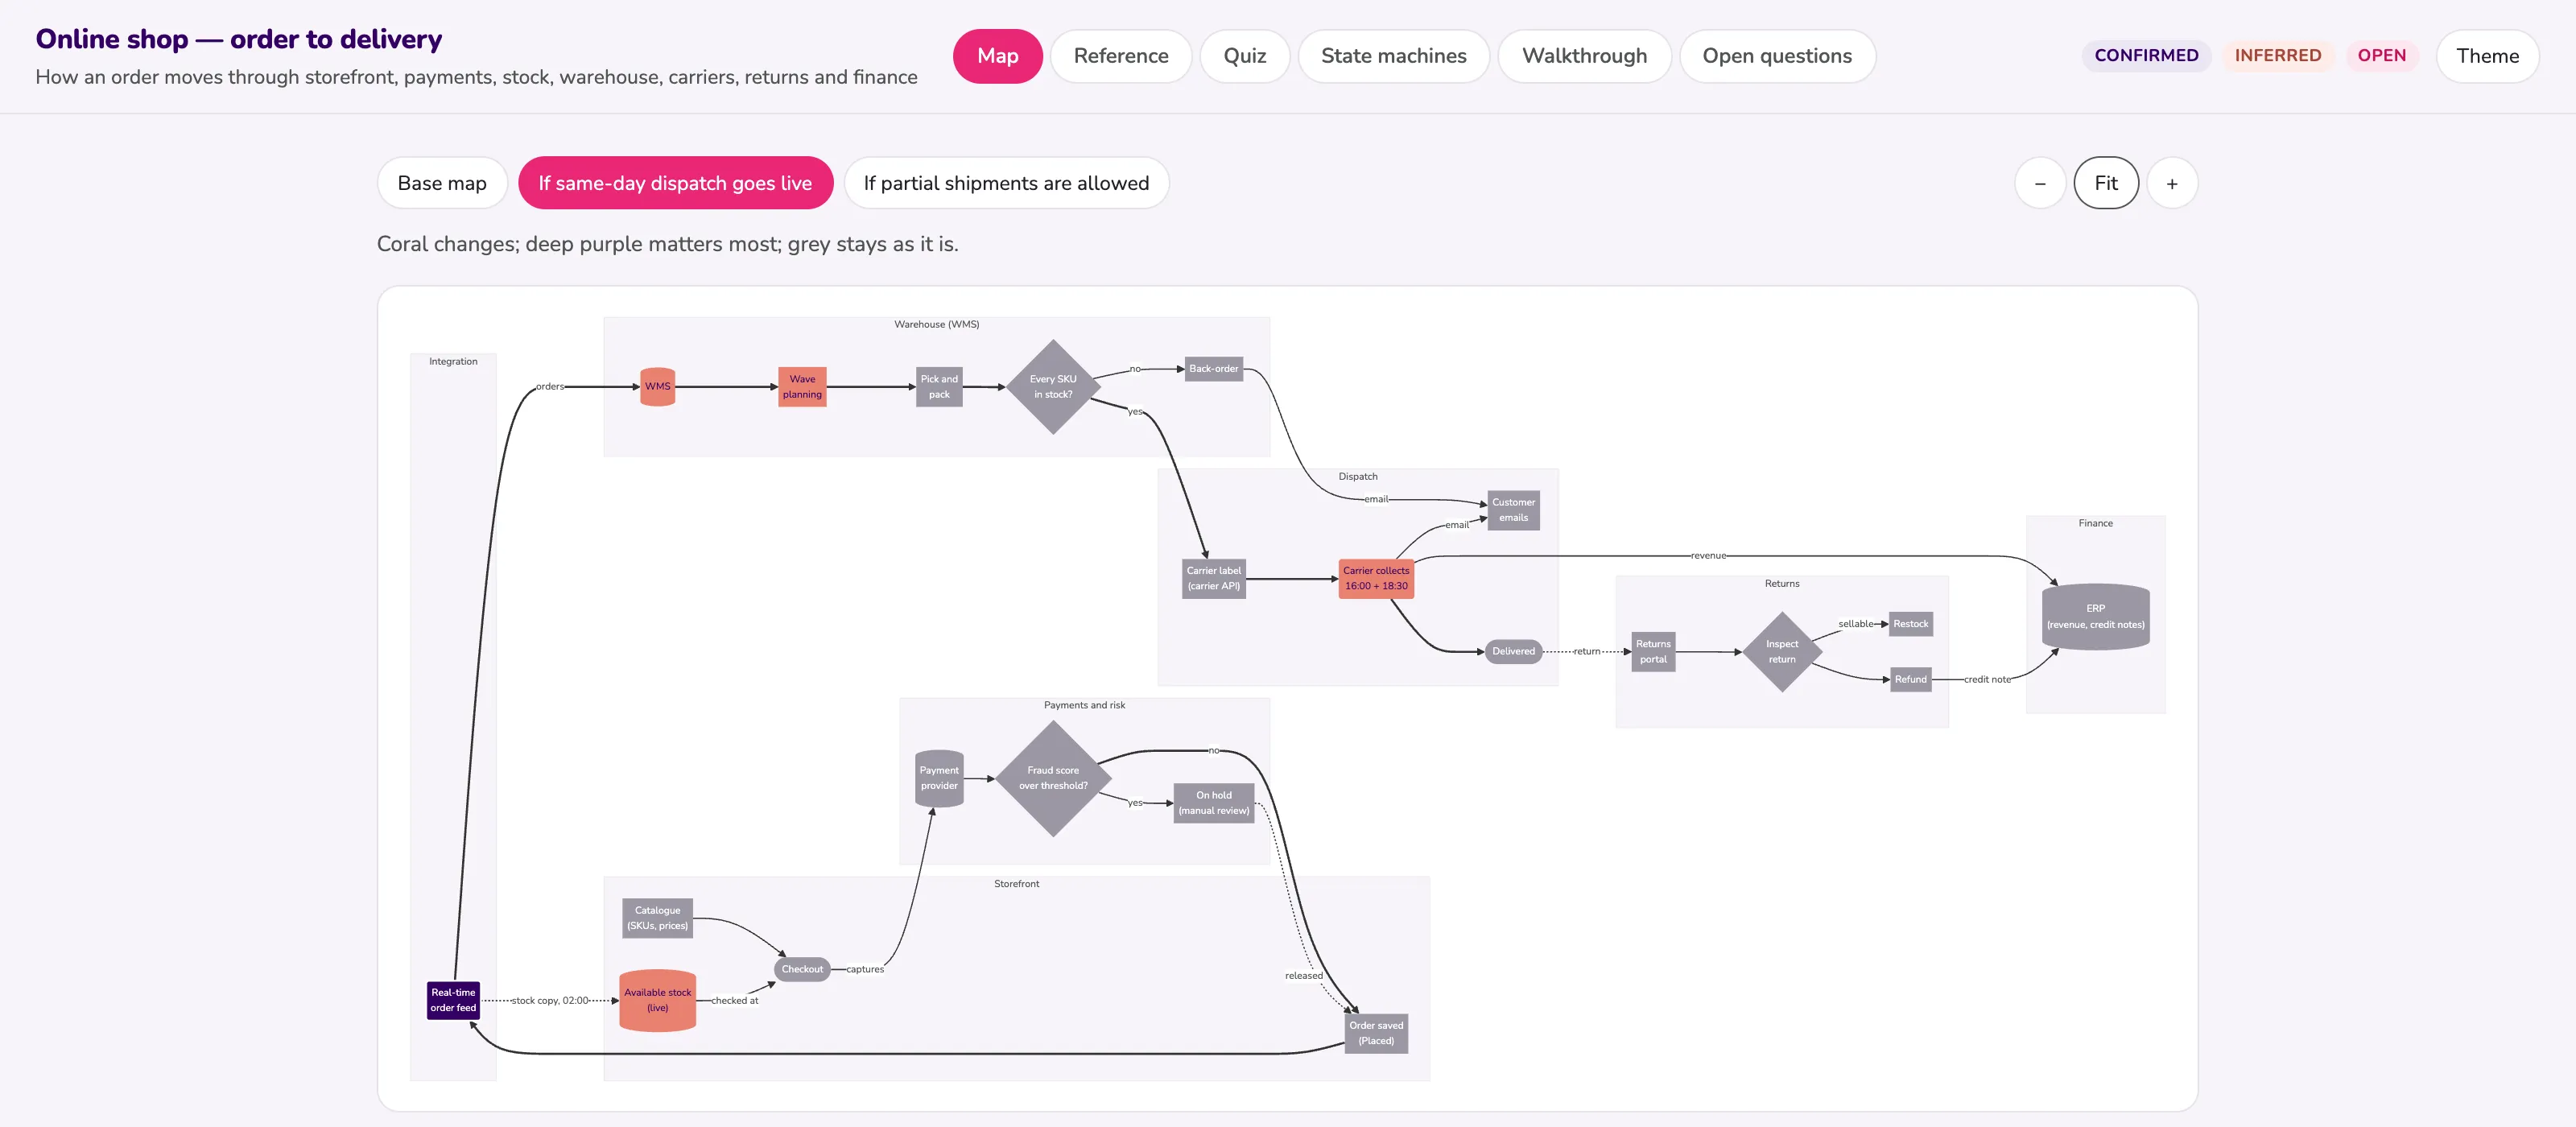Click the Pick and pack node
Image resolution: width=2576 pixels, height=1127 pixels.
coord(939,387)
